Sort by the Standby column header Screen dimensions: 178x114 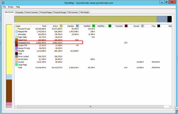click(x=71, y=26)
